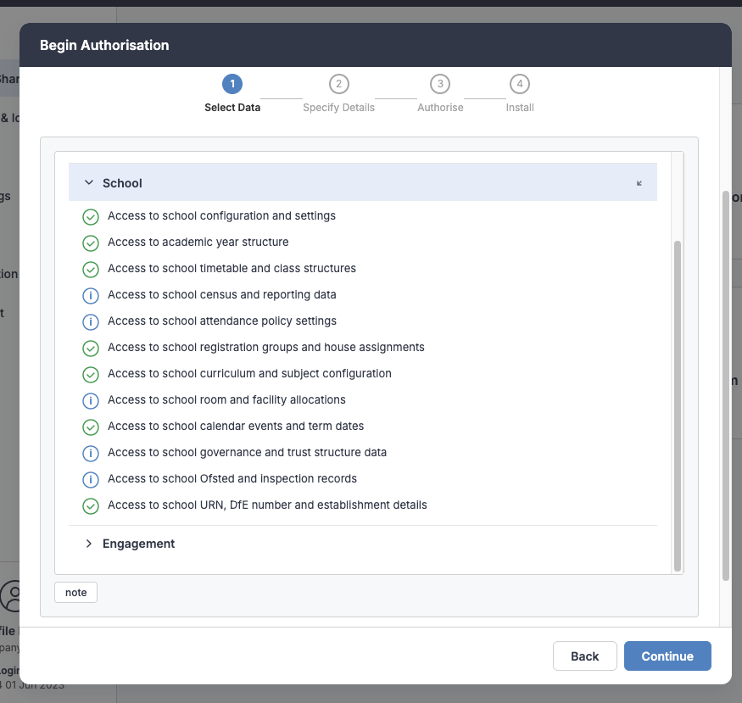Click the info icon for governance and trust structure data
Screen dimensions: 742x703
91,453
